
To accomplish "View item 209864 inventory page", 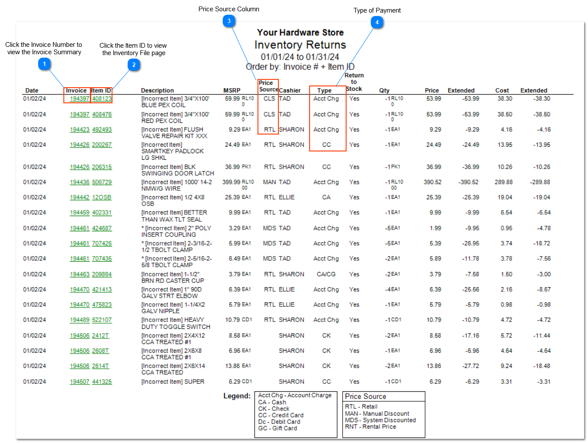I will coord(102,275).
